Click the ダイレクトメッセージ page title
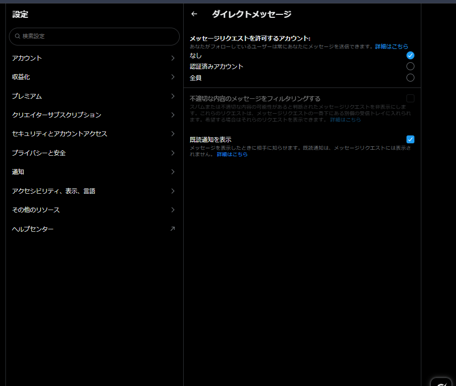The width and height of the screenshot is (456, 386). click(252, 14)
